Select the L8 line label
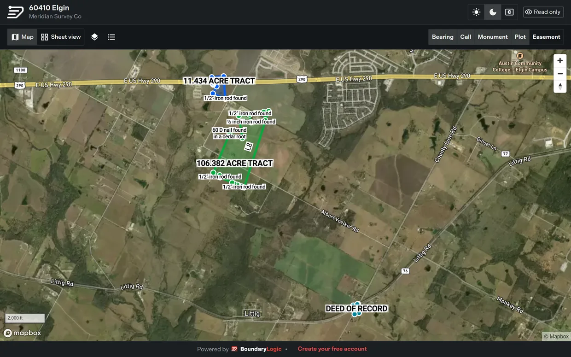Viewport: 571px width, 357px height. click(249, 146)
